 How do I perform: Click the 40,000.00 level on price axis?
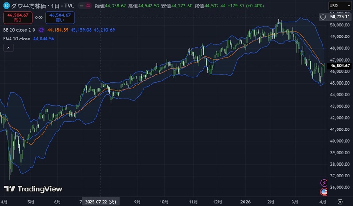(x=339, y=141)
